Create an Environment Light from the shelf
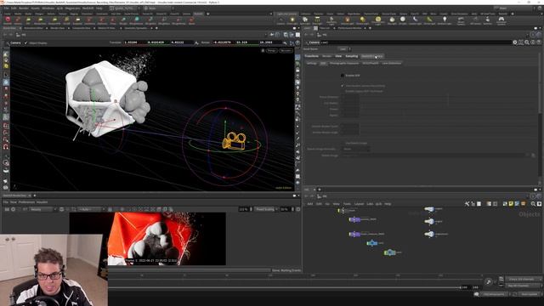Screen dimensions: 544x306 pos(378,20)
